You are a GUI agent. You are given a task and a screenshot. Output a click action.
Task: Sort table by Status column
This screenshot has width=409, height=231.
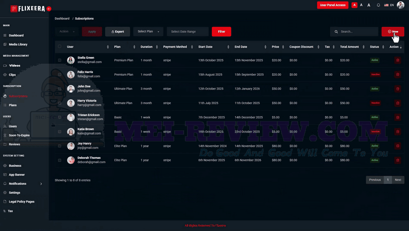coord(383,47)
